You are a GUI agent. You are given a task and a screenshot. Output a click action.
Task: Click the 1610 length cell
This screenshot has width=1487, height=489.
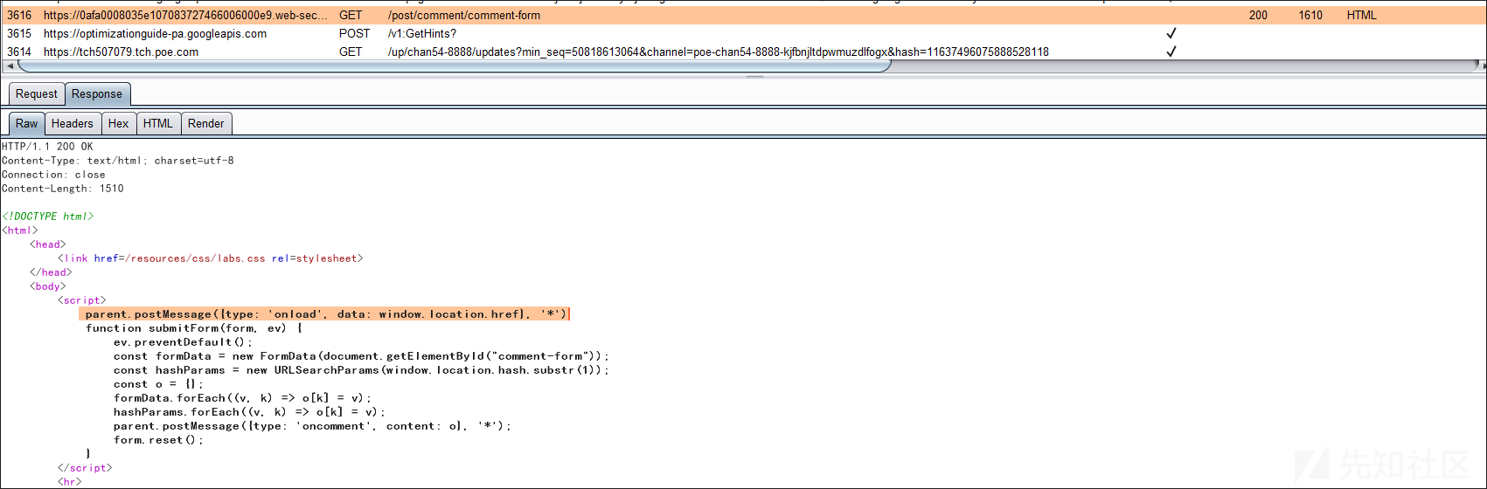1310,15
